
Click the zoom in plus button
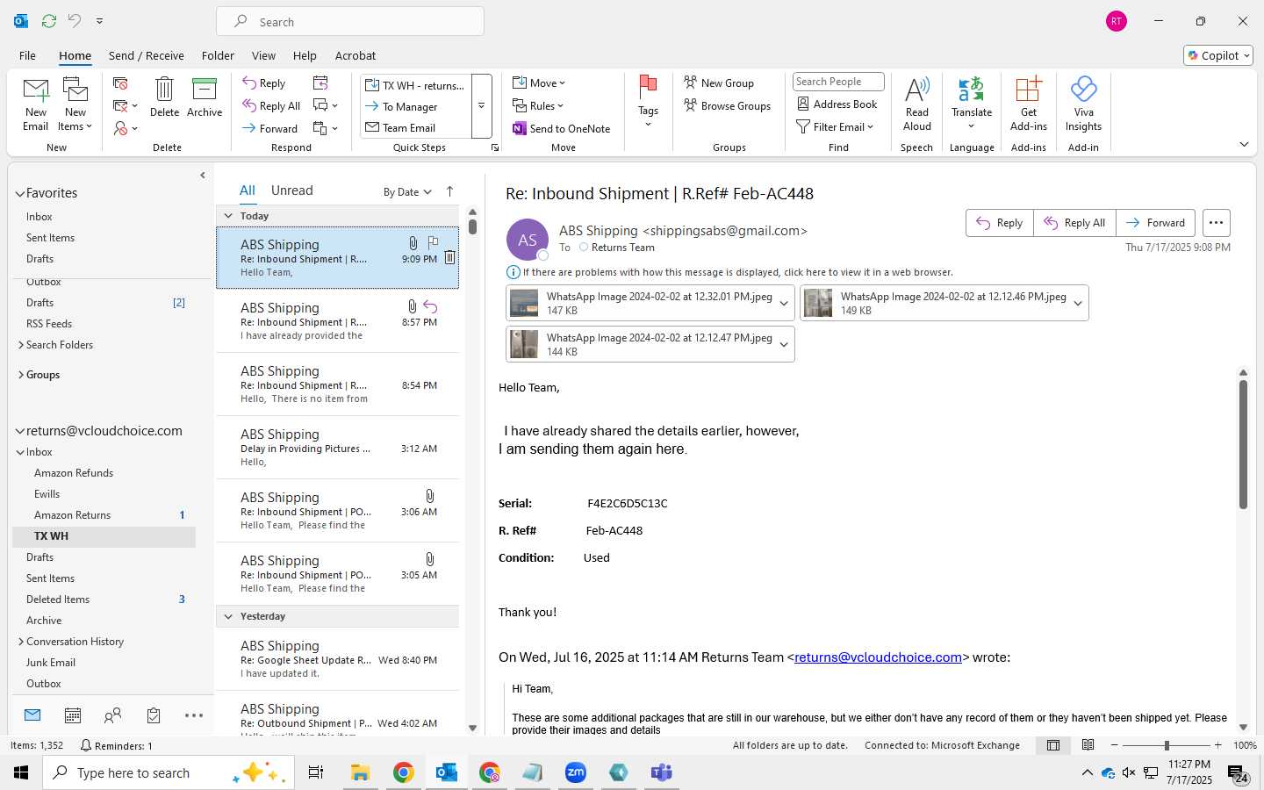tap(1218, 745)
